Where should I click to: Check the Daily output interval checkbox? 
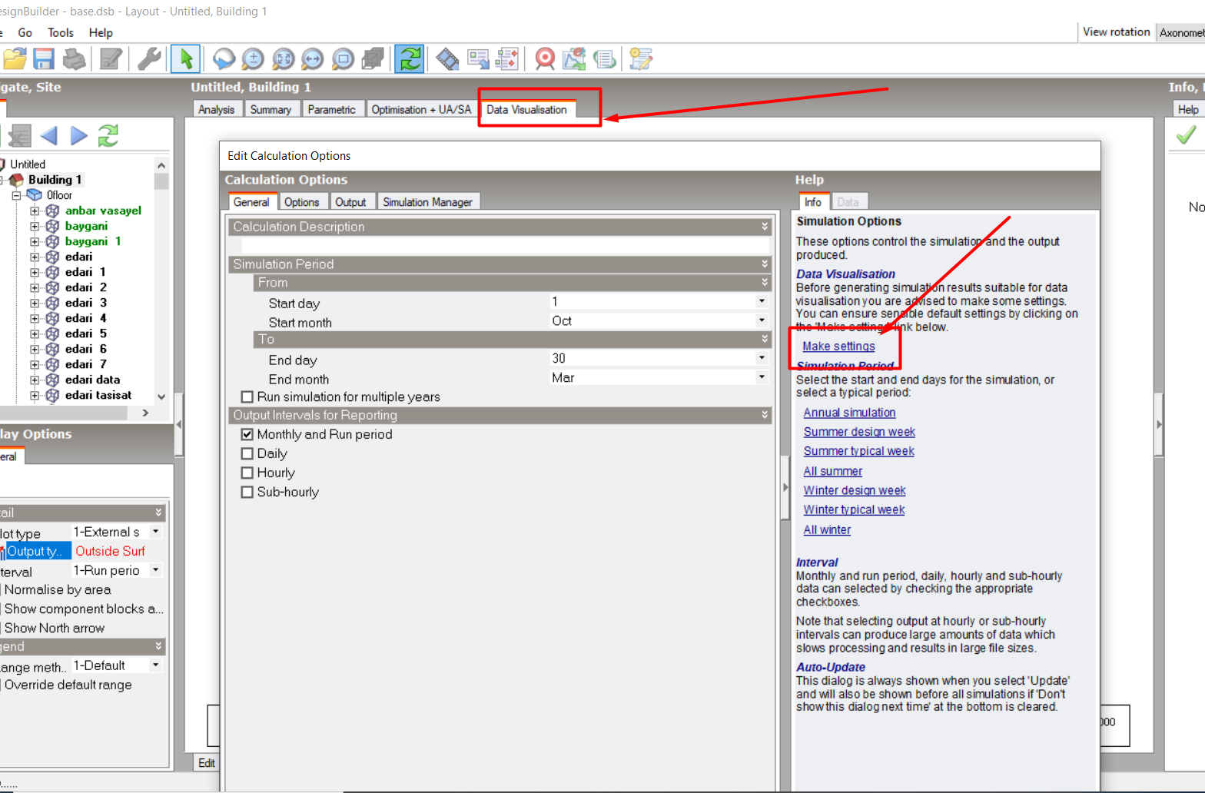[247, 454]
